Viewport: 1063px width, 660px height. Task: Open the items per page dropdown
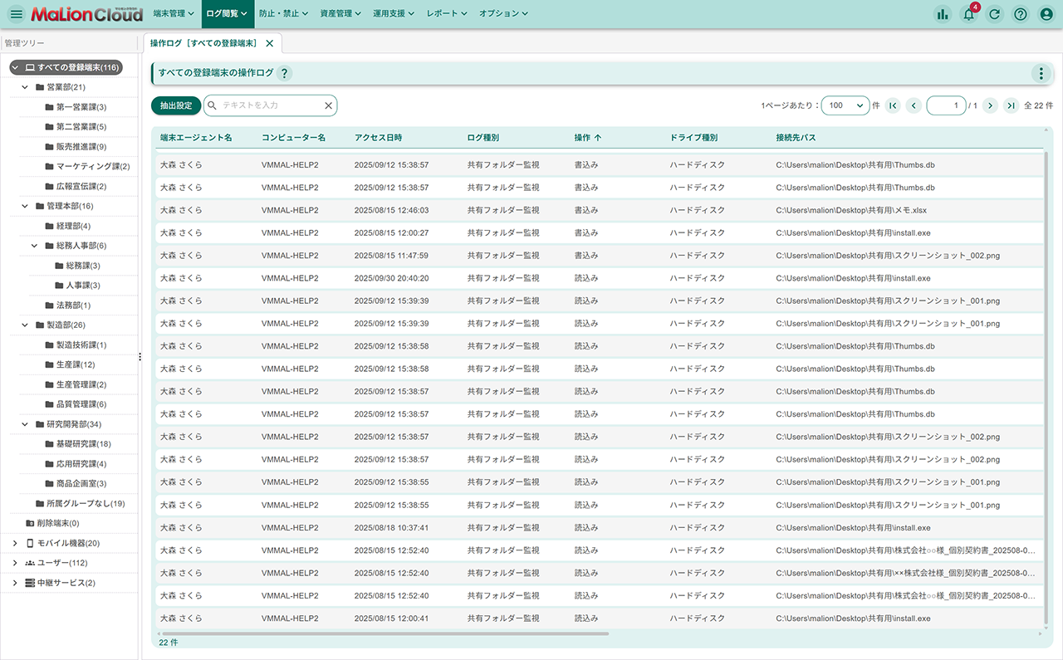[x=845, y=105]
